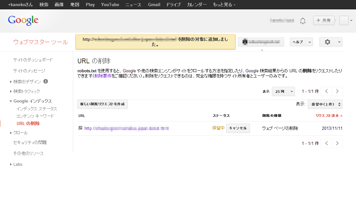Open the 25 列 rows-per-page dropdown

[283, 92]
